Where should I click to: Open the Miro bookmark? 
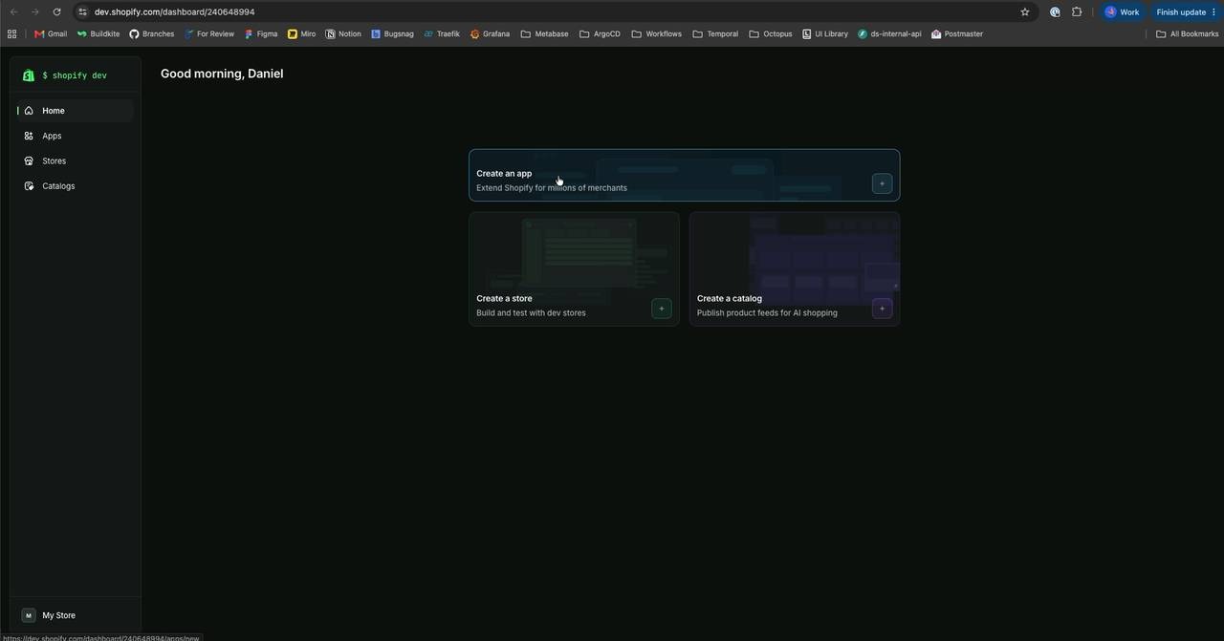click(x=301, y=33)
